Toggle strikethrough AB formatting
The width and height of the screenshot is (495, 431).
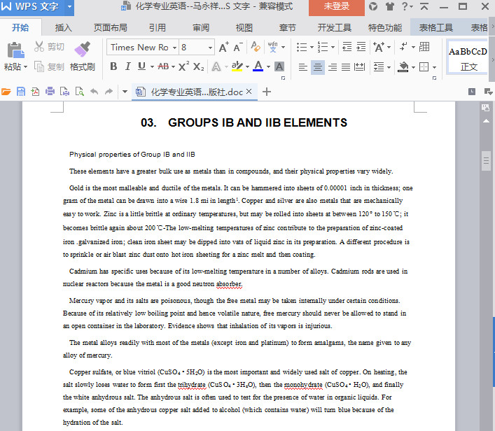163,66
